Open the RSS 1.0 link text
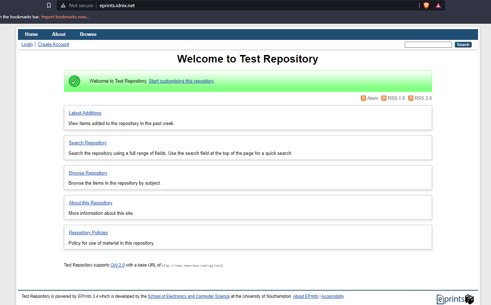Viewport: 491px width, 305px height. coord(396,98)
